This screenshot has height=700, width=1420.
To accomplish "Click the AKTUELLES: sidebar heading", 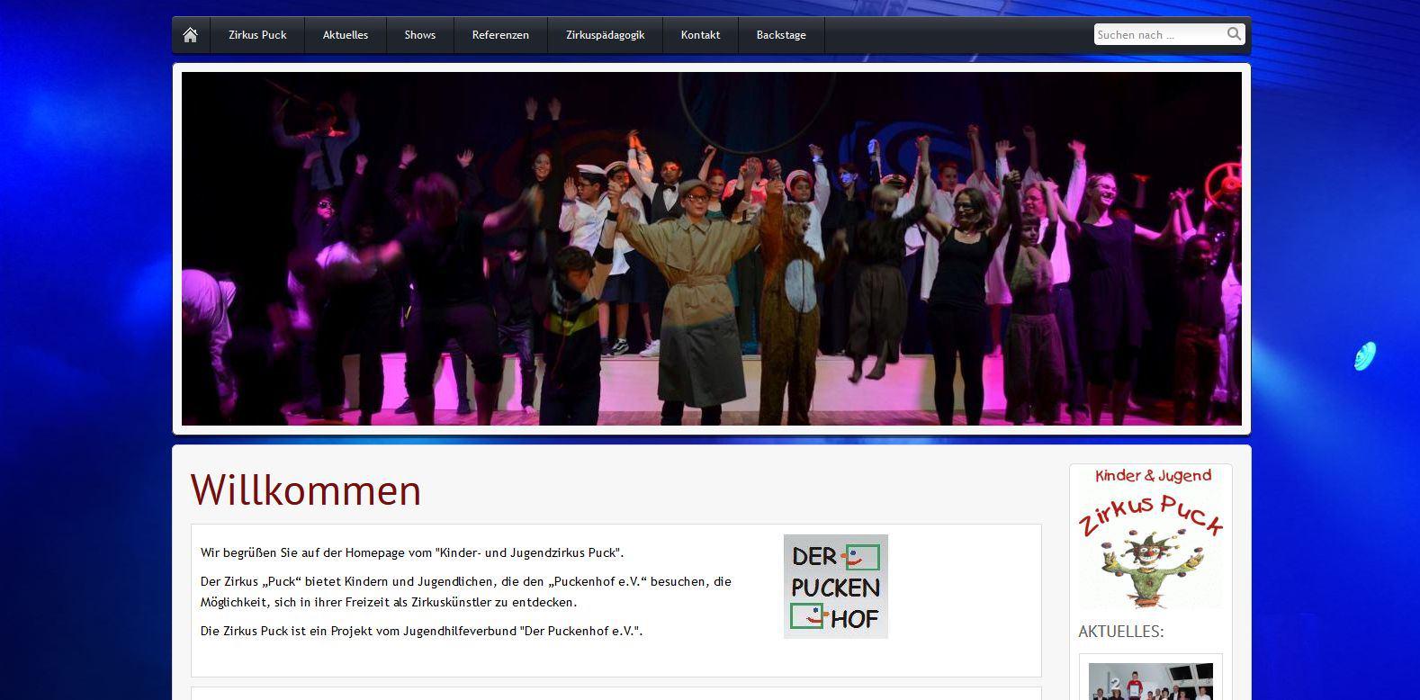I will [x=1120, y=632].
